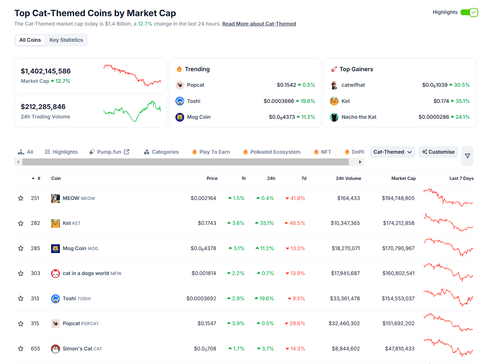This screenshot has width=502, height=364.
Task: Click Mog Coin icon in Trending card
Action: pos(180,117)
